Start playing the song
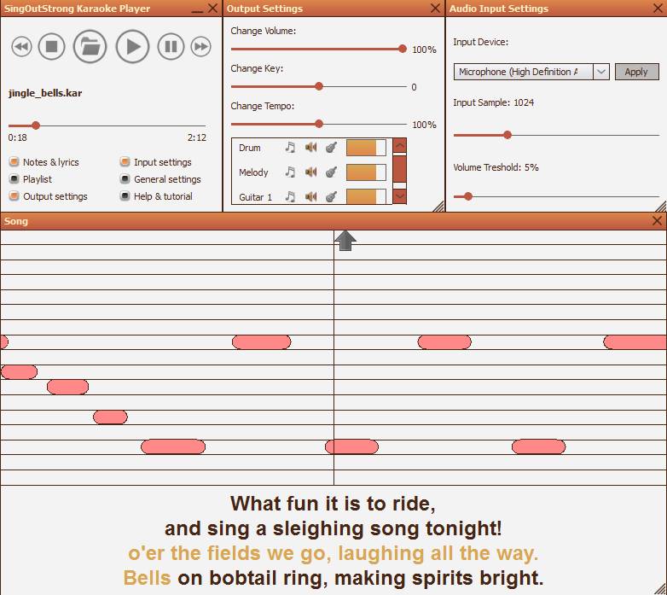This screenshot has width=667, height=595. pos(132,46)
